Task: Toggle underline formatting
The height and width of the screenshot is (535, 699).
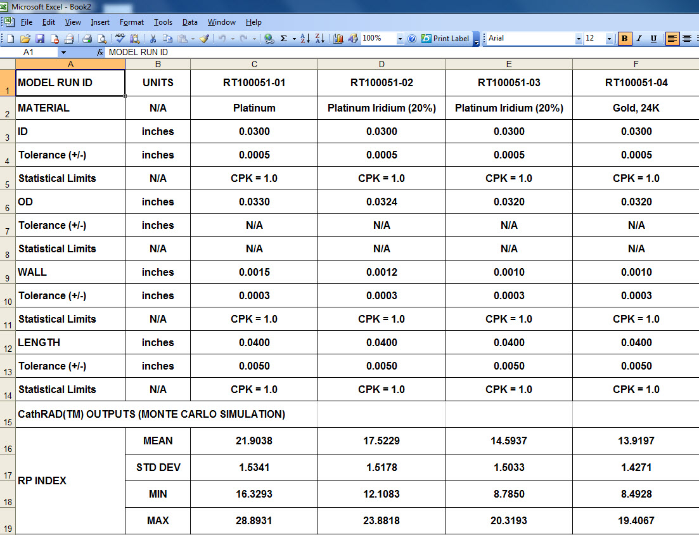Action: 653,39
